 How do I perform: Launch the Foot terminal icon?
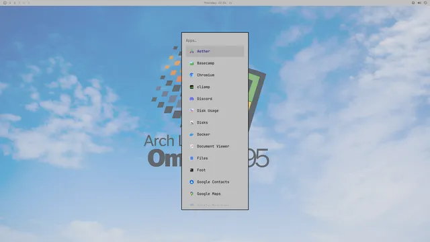191,170
